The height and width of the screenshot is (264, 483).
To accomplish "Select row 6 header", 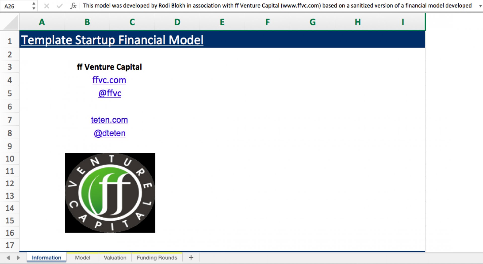I will coord(10,107).
